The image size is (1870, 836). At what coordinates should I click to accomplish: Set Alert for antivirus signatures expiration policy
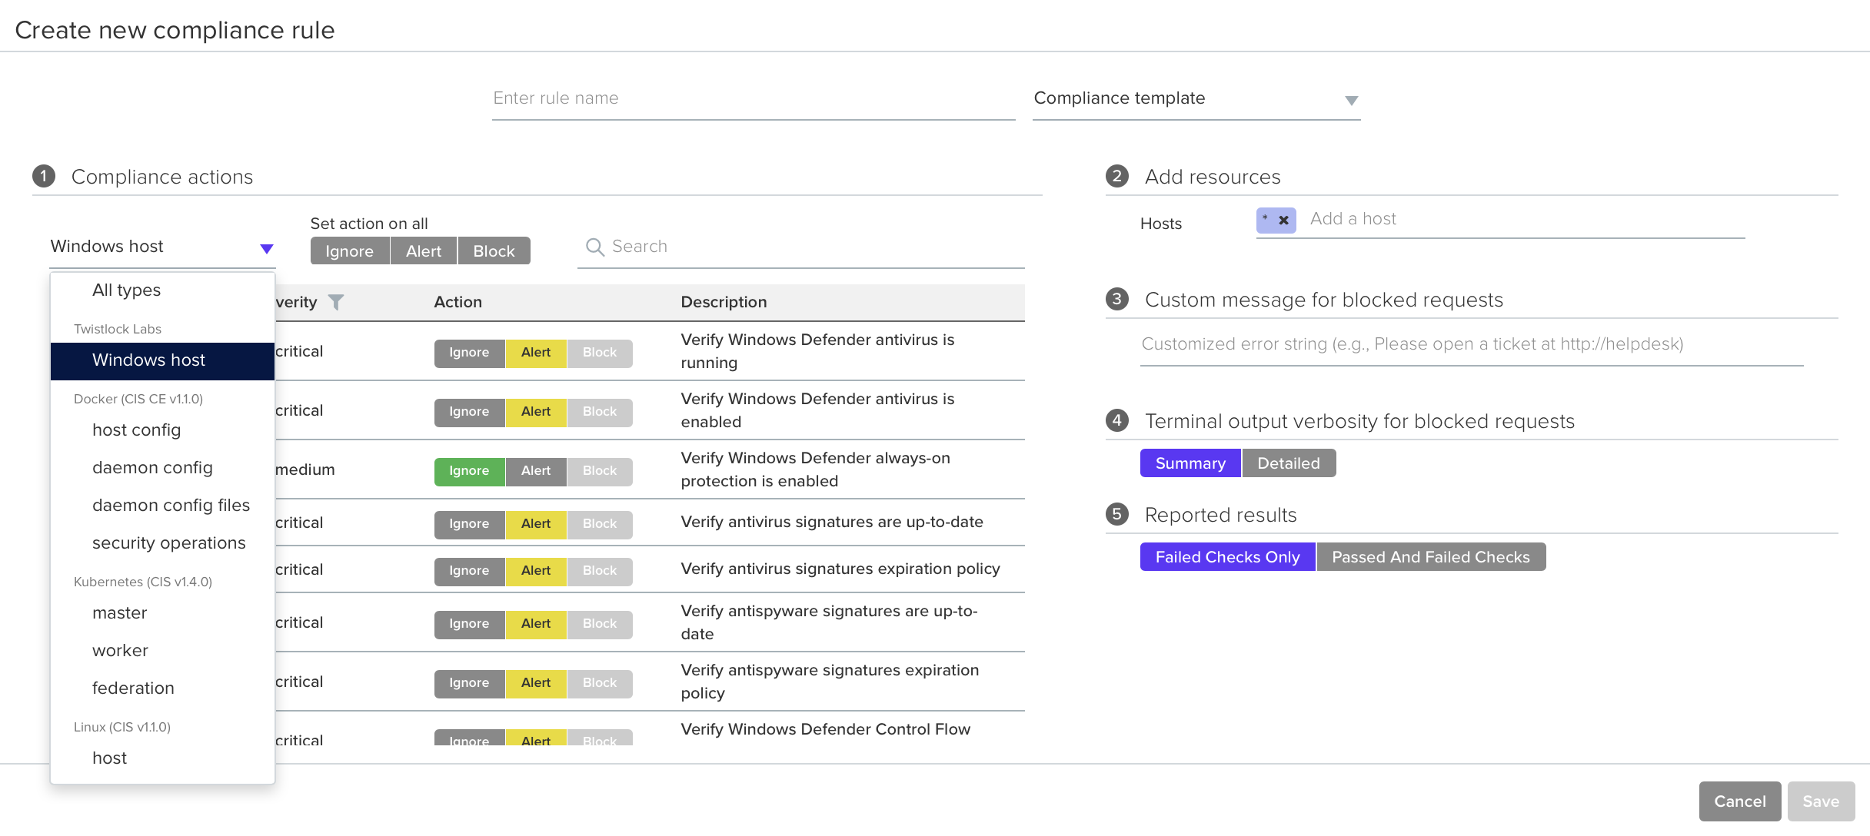(x=536, y=571)
